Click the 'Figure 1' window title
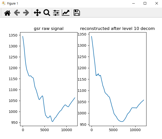This screenshot has height=139, width=162. [x=13, y=4]
